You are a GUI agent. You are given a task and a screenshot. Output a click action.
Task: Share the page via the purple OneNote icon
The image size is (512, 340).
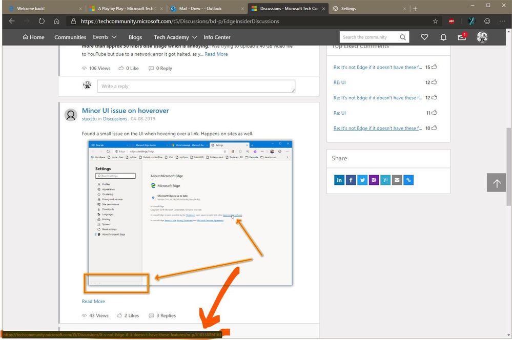[x=374, y=180]
